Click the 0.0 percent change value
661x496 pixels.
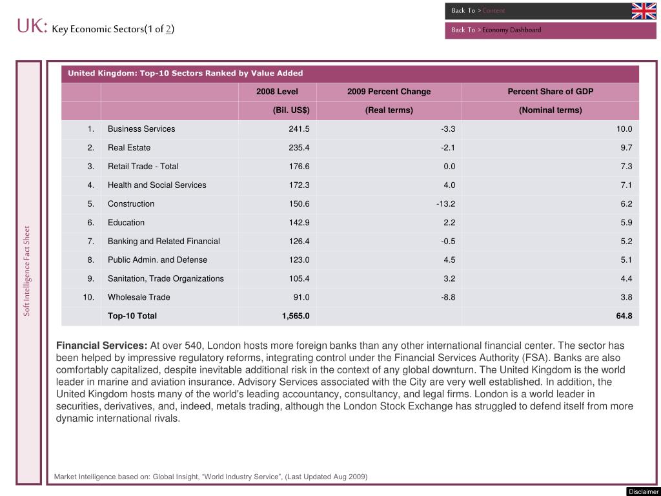coord(449,166)
